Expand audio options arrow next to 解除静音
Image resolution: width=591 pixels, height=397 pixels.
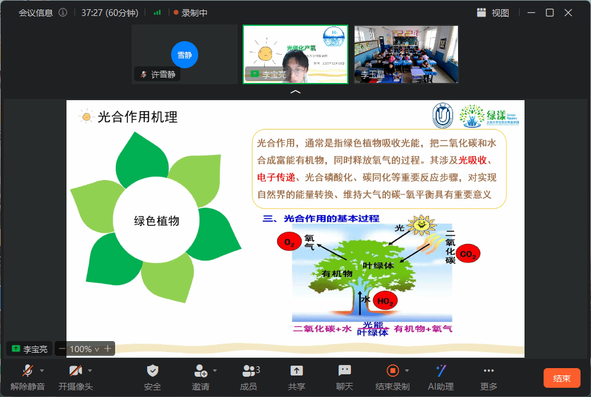click(x=42, y=371)
